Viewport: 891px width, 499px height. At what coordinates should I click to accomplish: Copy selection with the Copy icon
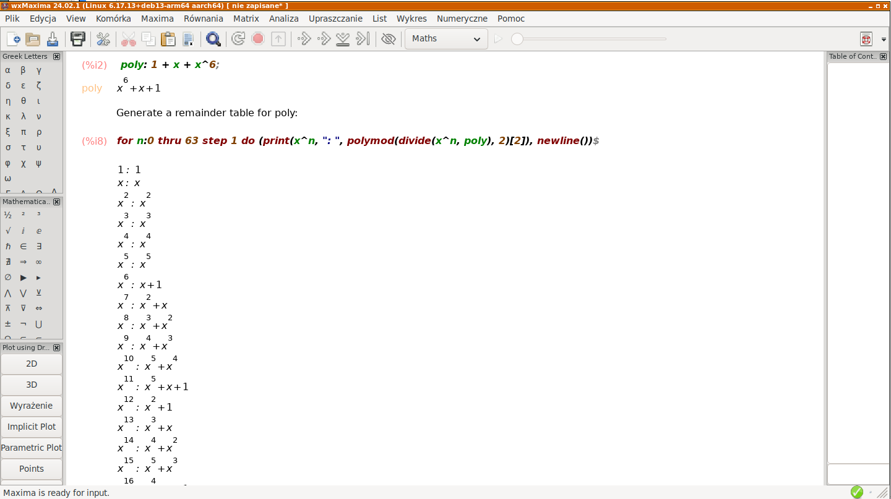click(x=148, y=39)
